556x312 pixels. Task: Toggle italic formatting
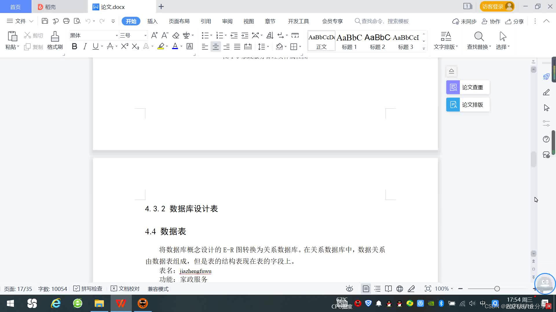click(85, 46)
